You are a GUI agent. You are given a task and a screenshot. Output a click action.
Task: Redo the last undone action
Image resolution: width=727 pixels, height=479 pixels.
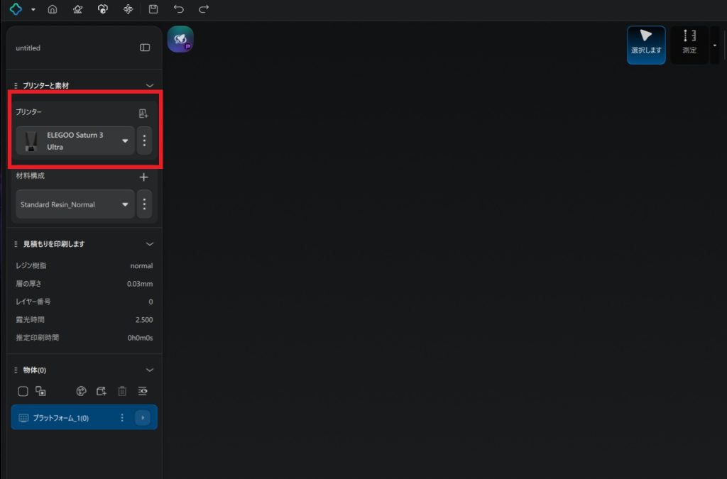(204, 9)
